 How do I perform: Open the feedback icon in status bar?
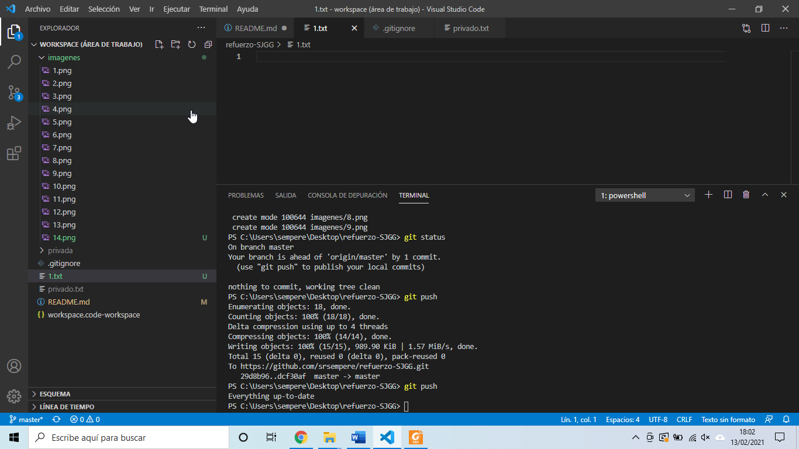[x=769, y=419]
